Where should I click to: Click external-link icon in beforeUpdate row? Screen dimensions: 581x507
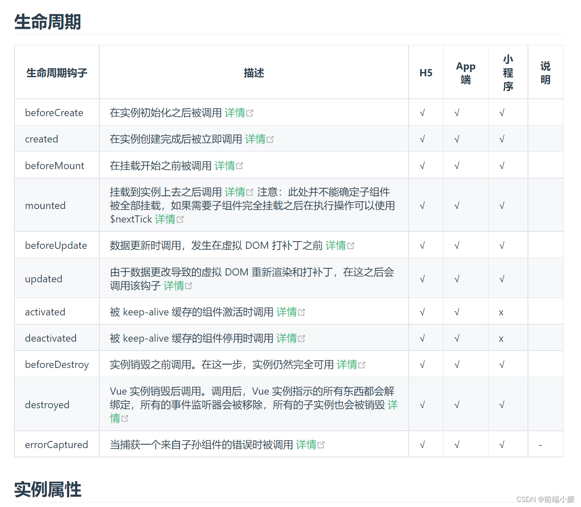tap(351, 246)
